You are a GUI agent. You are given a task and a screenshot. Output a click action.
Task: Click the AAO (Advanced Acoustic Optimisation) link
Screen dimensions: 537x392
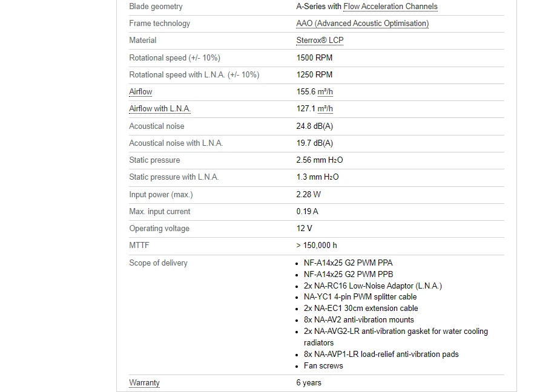click(x=362, y=24)
